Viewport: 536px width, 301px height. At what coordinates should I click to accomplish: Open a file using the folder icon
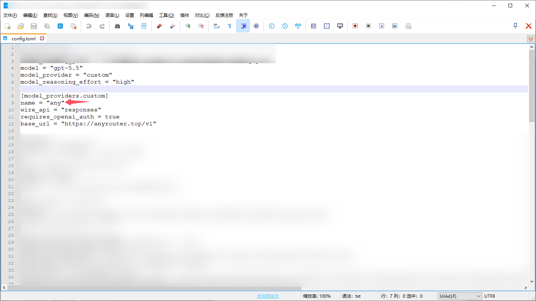pyautogui.click(x=21, y=26)
